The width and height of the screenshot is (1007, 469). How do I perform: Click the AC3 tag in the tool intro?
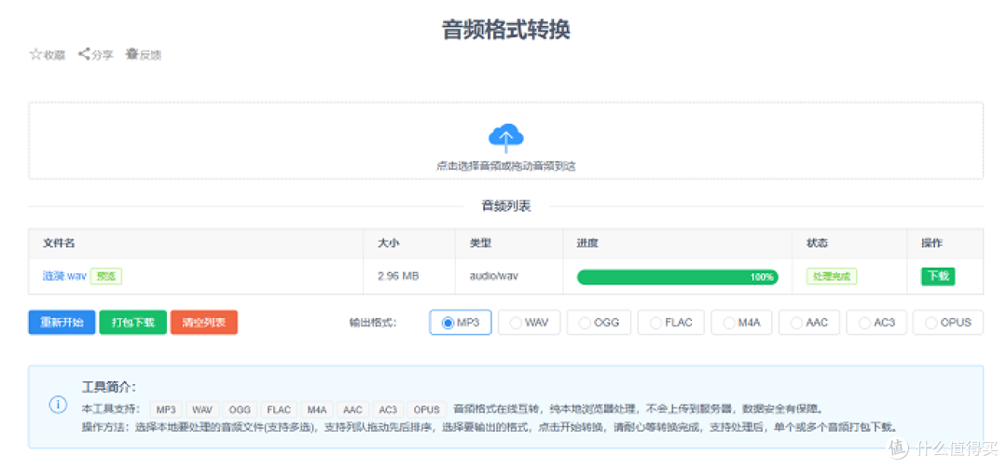pos(388,409)
